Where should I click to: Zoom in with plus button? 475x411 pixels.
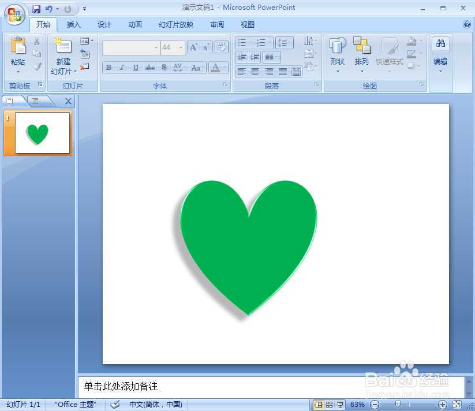[x=443, y=404]
